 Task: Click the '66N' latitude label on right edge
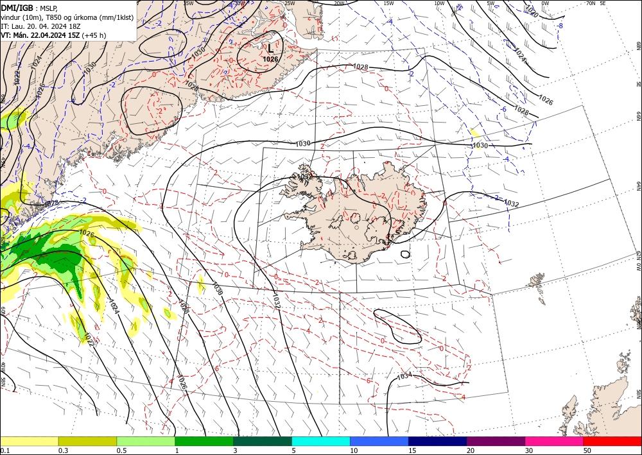click(638, 117)
